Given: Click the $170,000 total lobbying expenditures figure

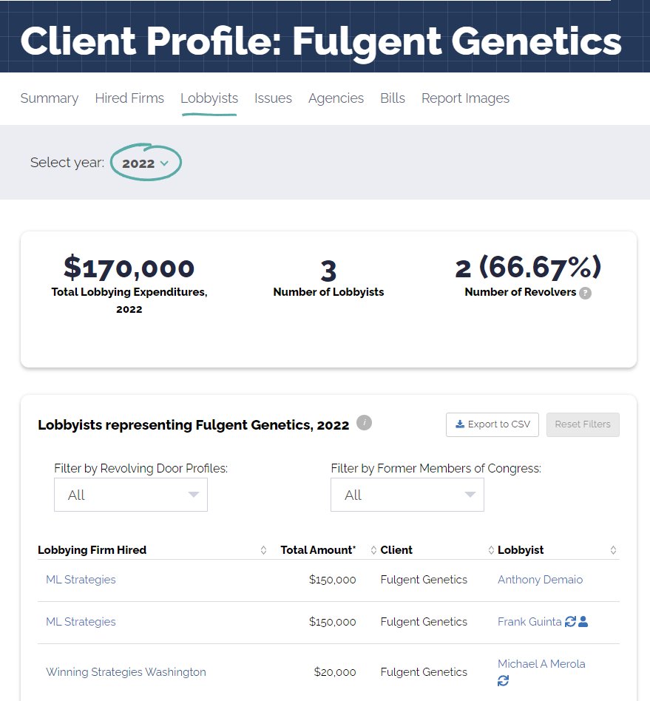Looking at the screenshot, I should point(129,268).
